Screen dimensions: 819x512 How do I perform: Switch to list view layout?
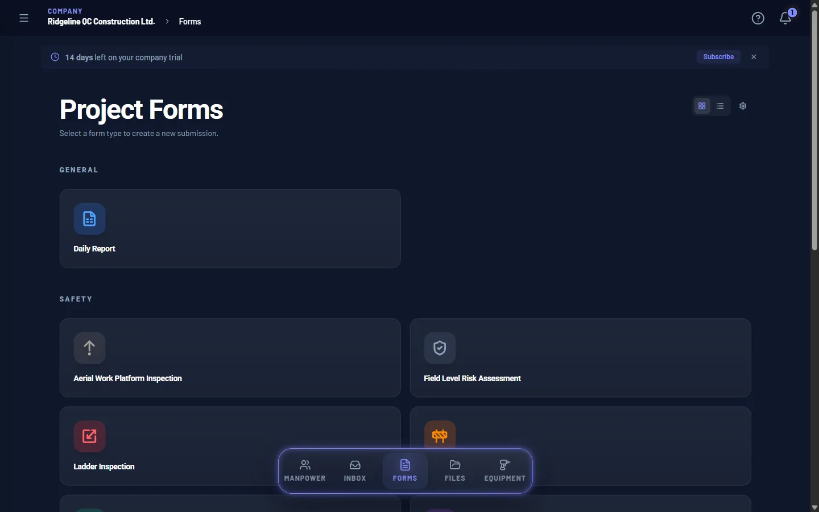click(x=720, y=106)
